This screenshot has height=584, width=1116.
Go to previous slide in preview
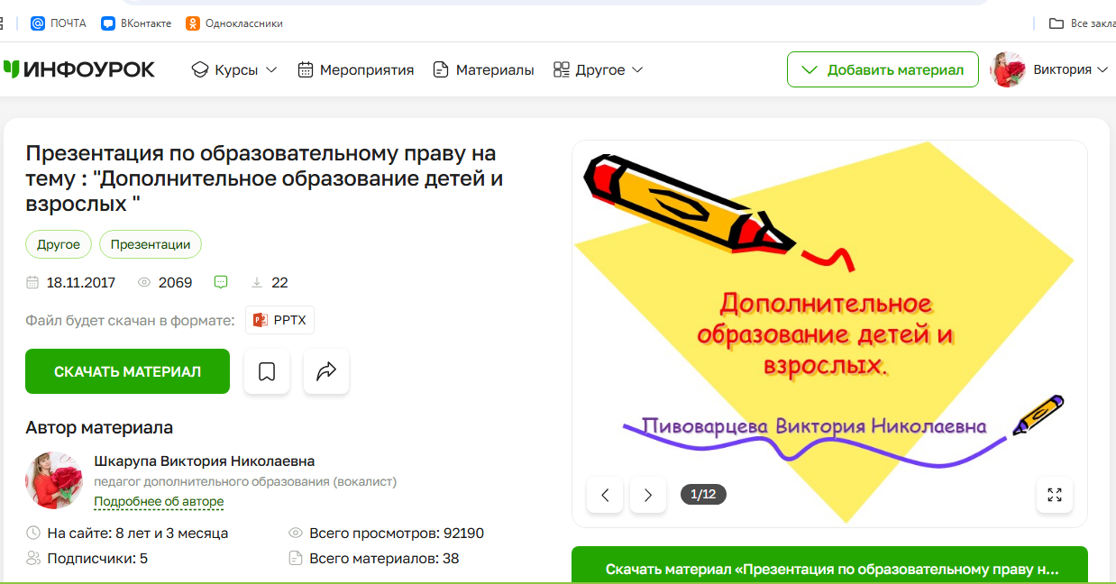[605, 495]
